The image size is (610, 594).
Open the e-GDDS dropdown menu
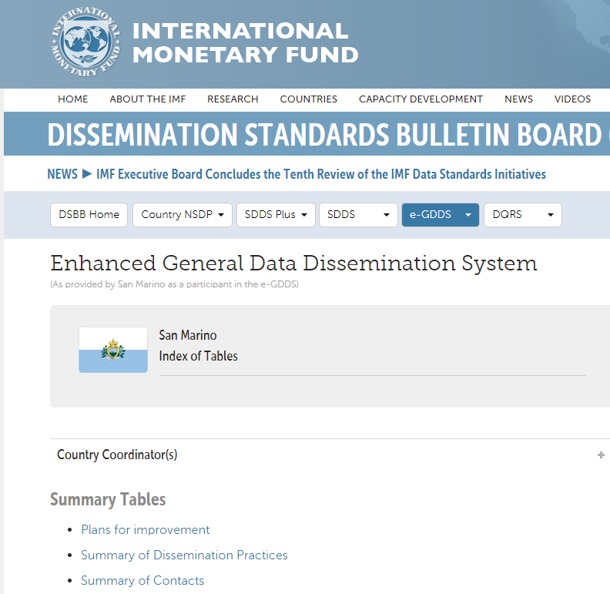pyautogui.click(x=440, y=214)
